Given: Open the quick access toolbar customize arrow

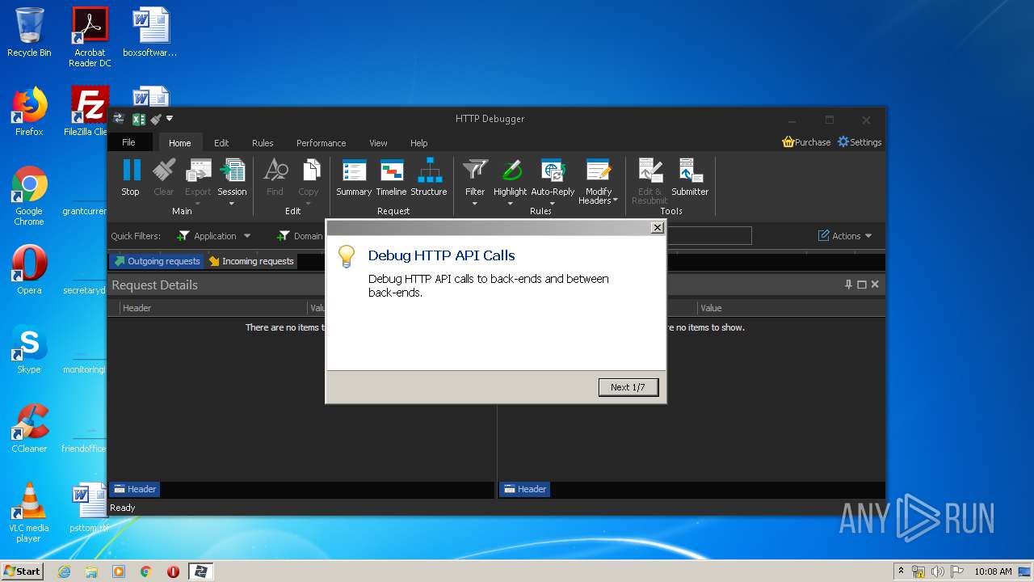Looking at the screenshot, I should point(170,119).
